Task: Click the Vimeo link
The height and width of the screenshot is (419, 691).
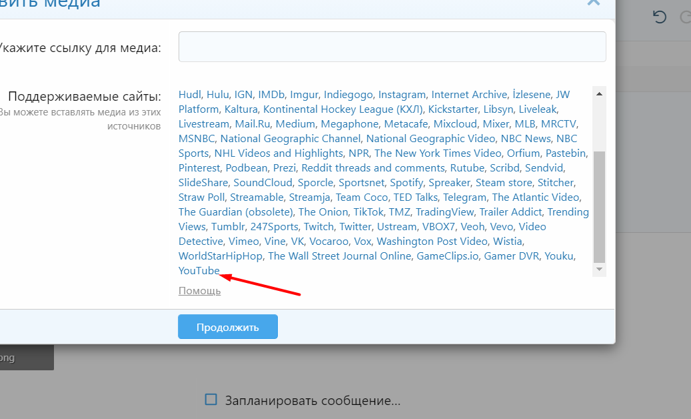Action: [243, 242]
